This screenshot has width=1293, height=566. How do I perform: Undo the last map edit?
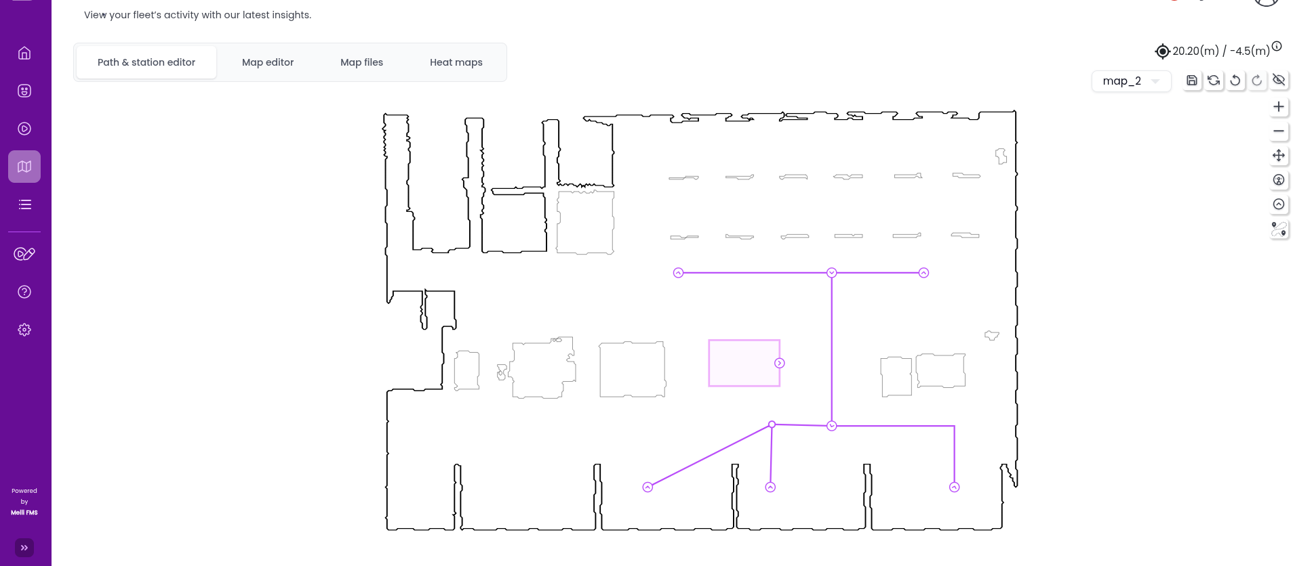pos(1235,81)
